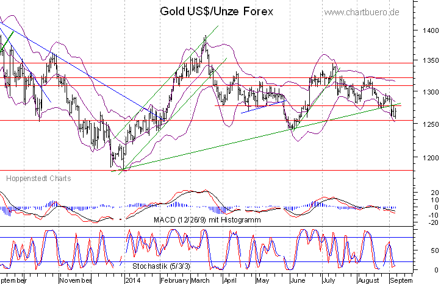Click the 1200 price axis label

(430, 158)
